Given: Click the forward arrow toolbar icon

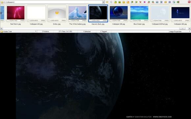Looking at the screenshot, I should tap(111, 2).
